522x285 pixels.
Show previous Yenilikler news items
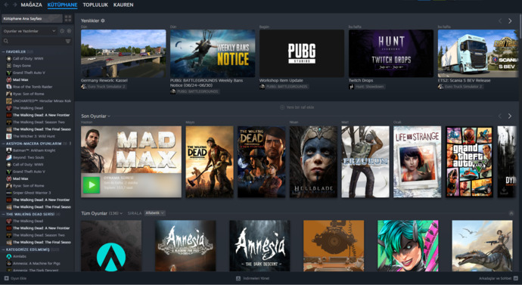click(500, 21)
